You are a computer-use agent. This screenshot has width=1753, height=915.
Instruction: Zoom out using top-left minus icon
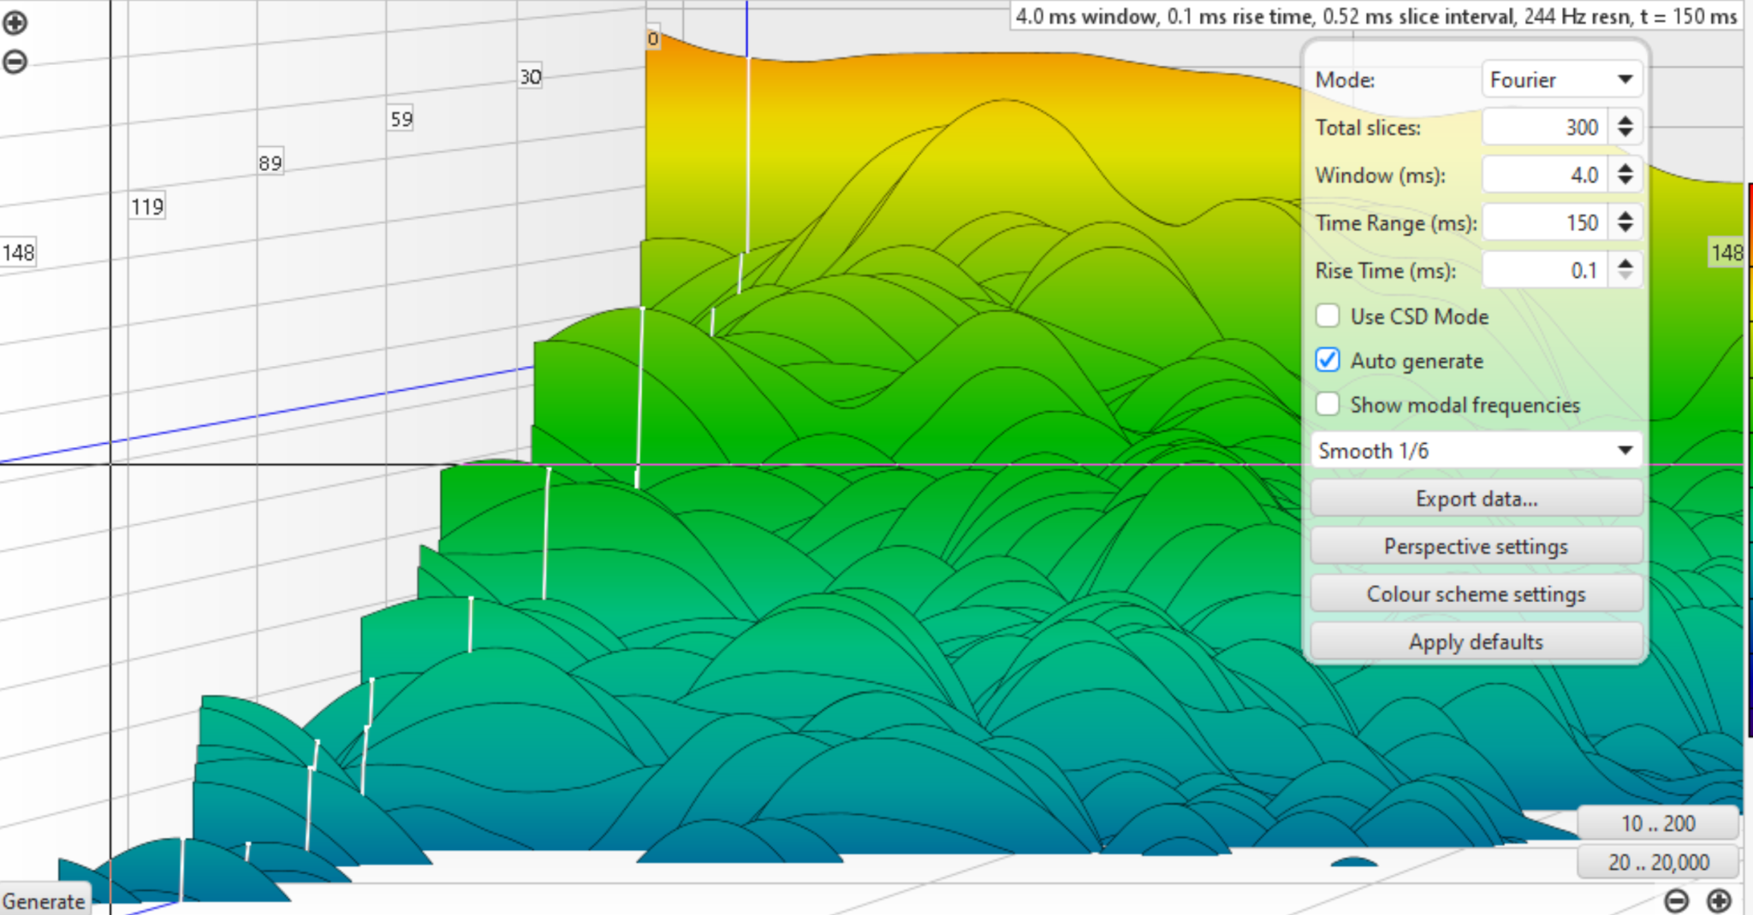pos(15,62)
